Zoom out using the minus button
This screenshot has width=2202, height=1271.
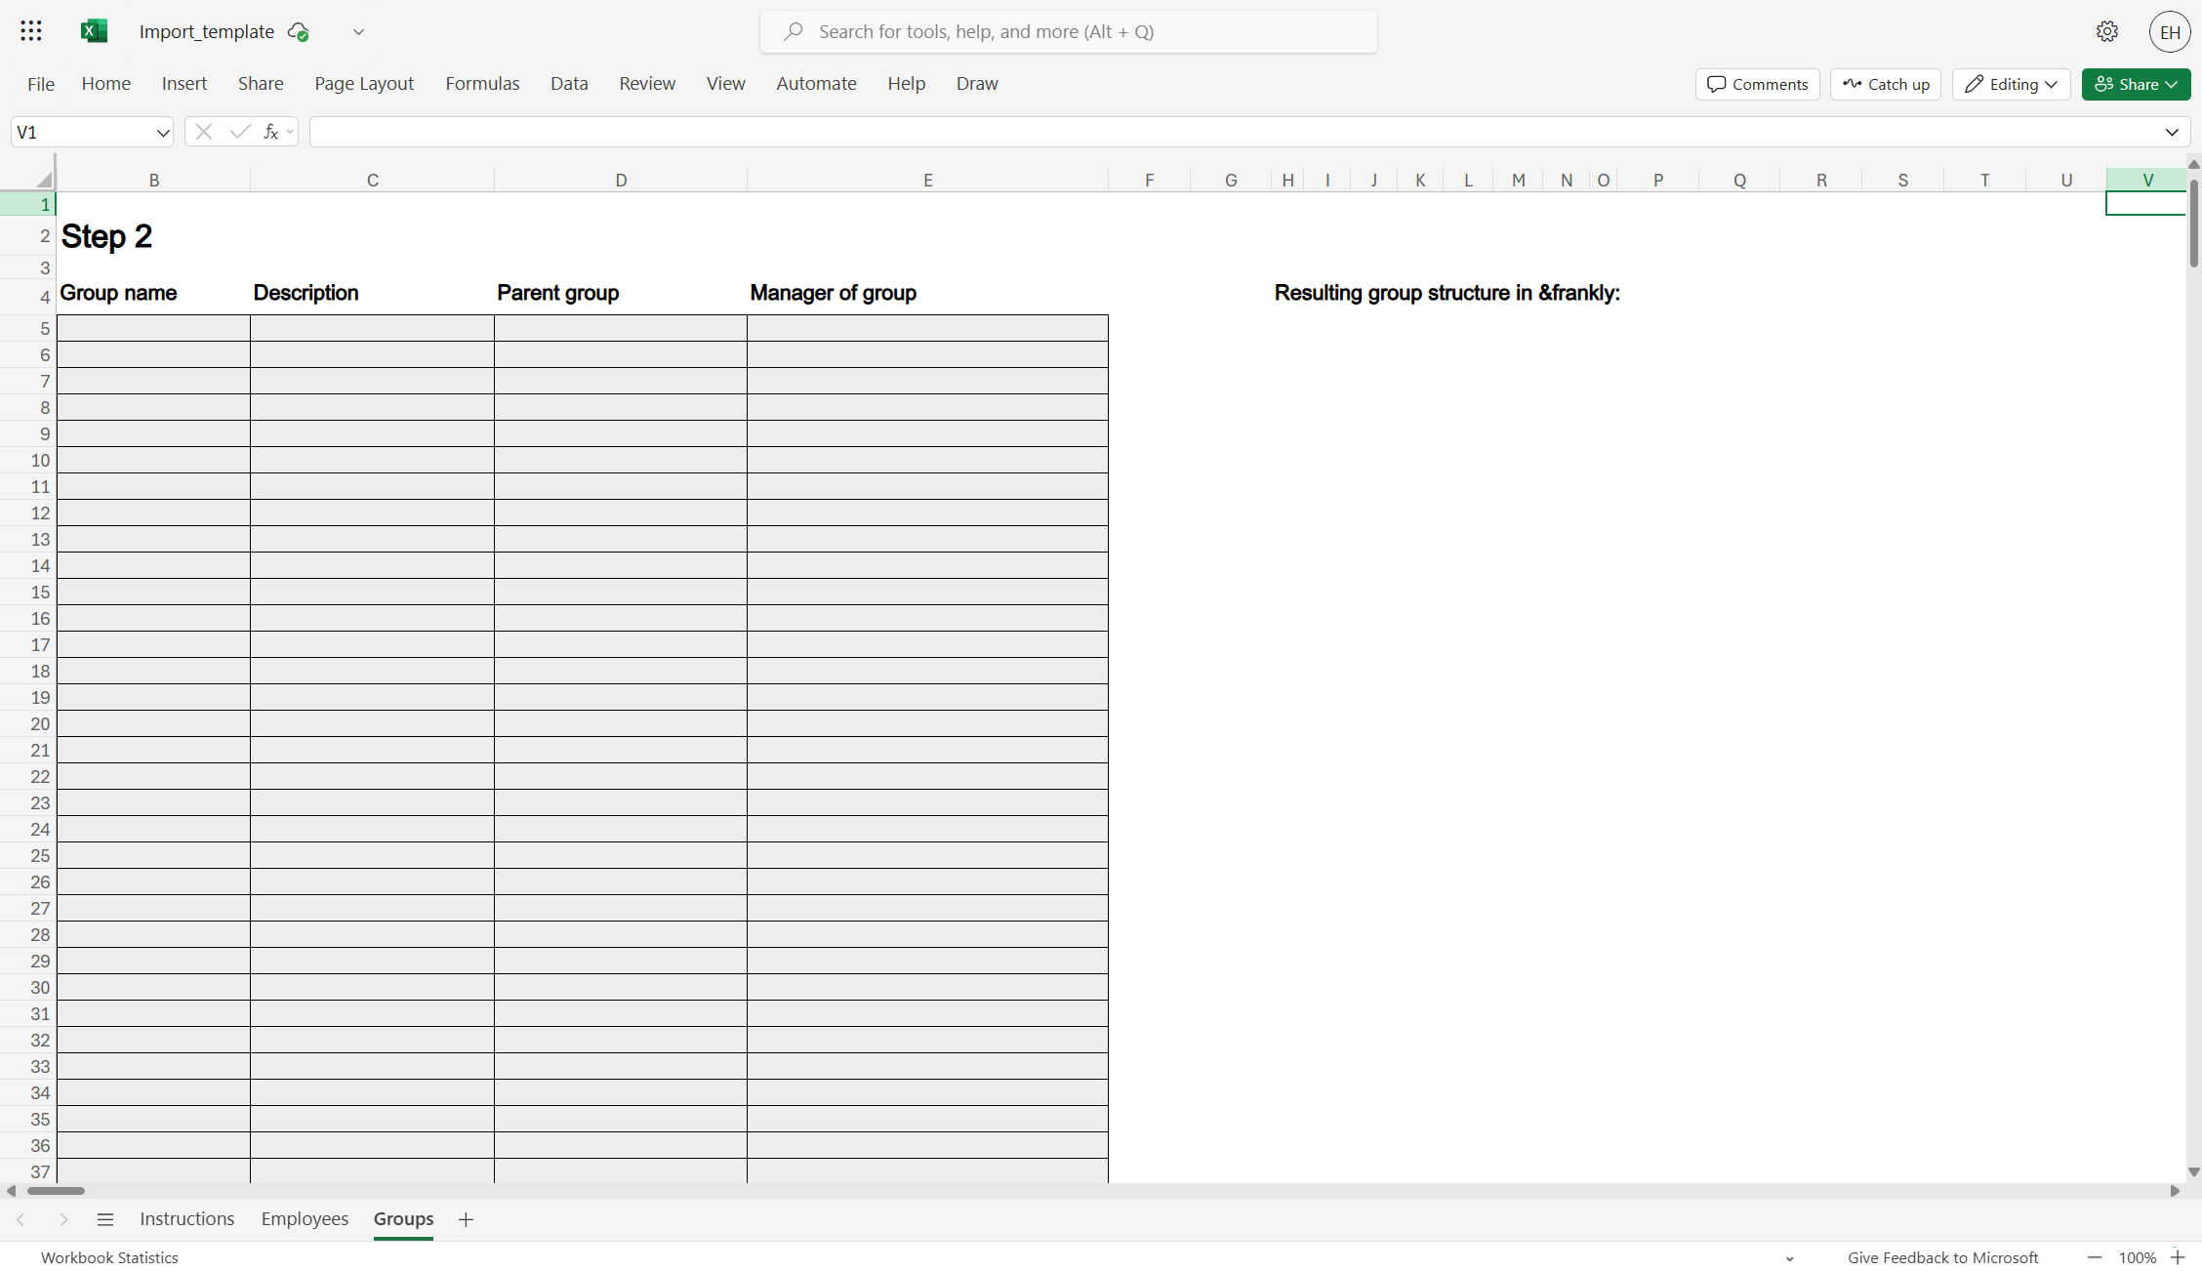pos(2094,1257)
